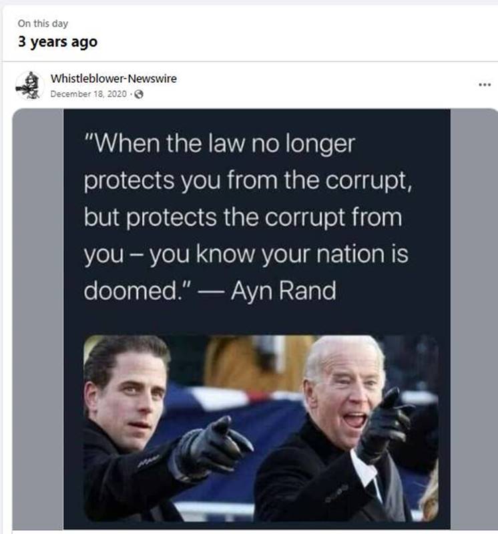Open the December 18, 2020 timestamp
This screenshot has width=498, height=534.
click(x=88, y=94)
